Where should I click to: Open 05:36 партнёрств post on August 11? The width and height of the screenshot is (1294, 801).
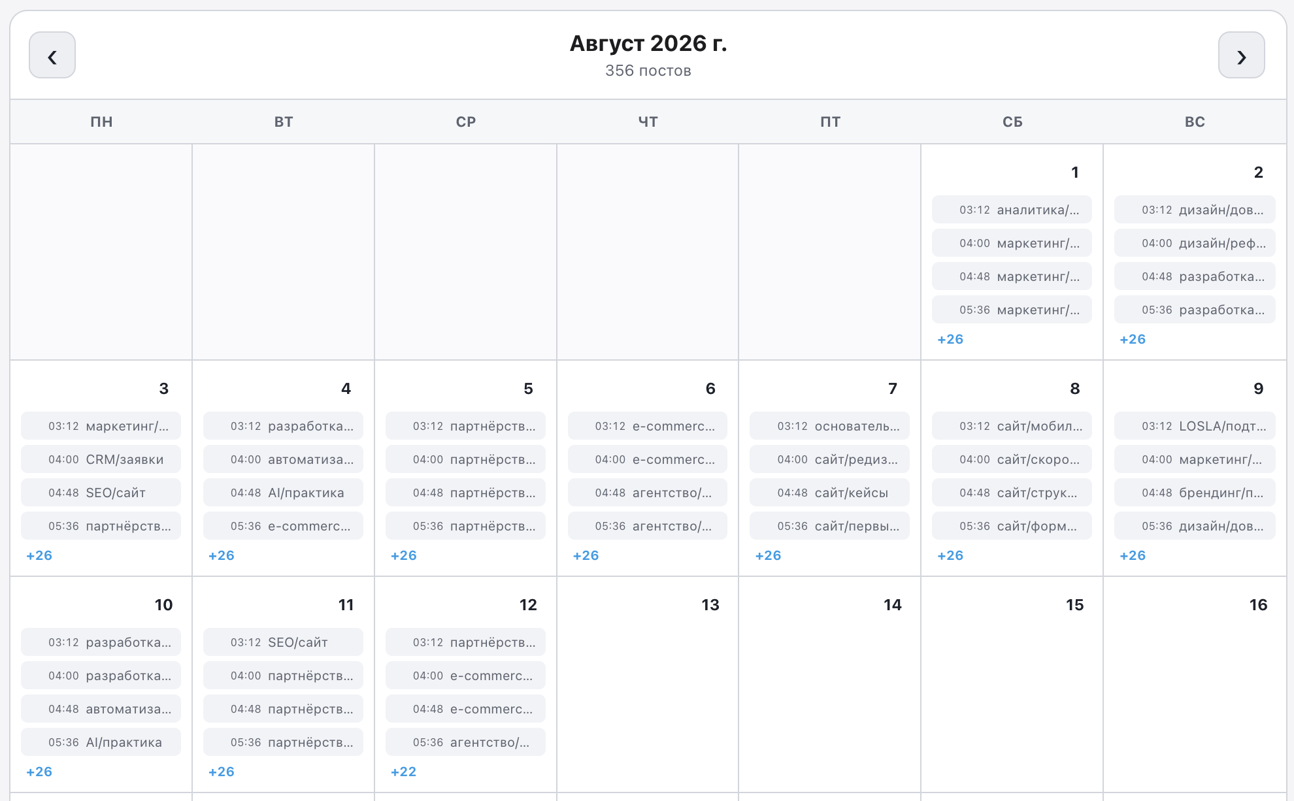coord(283,742)
